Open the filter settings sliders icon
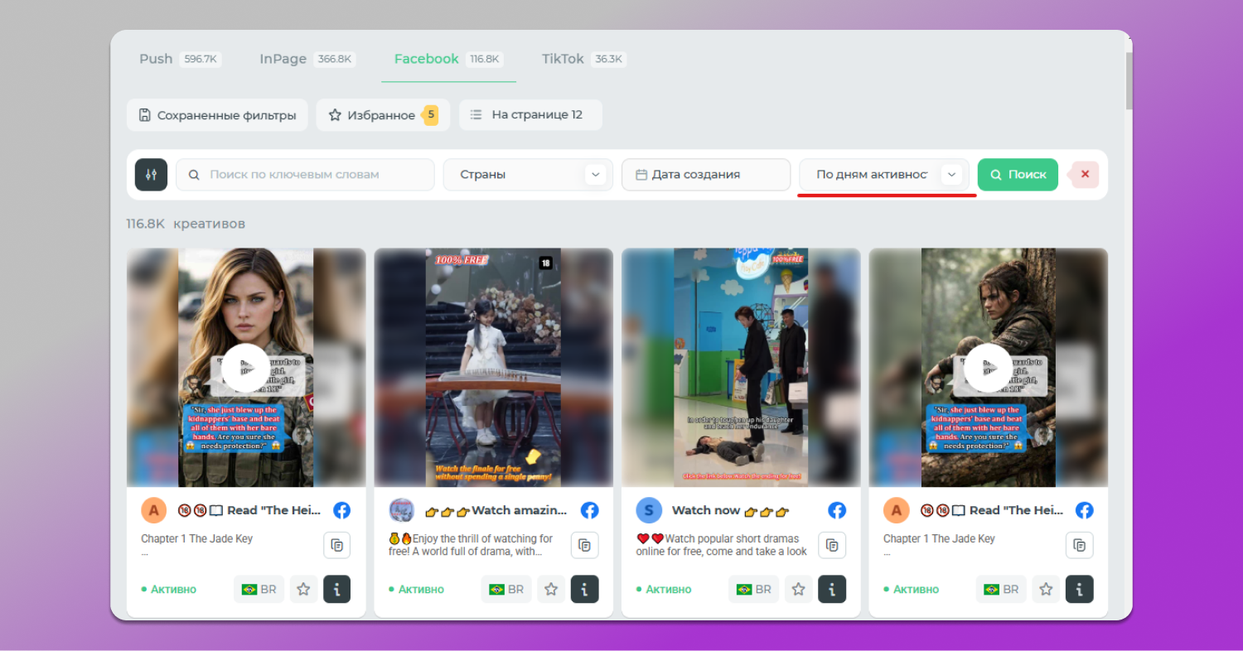The height and width of the screenshot is (651, 1243). point(151,175)
